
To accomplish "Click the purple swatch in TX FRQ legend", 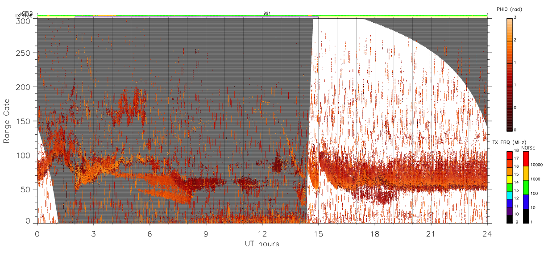I will coord(510,211).
